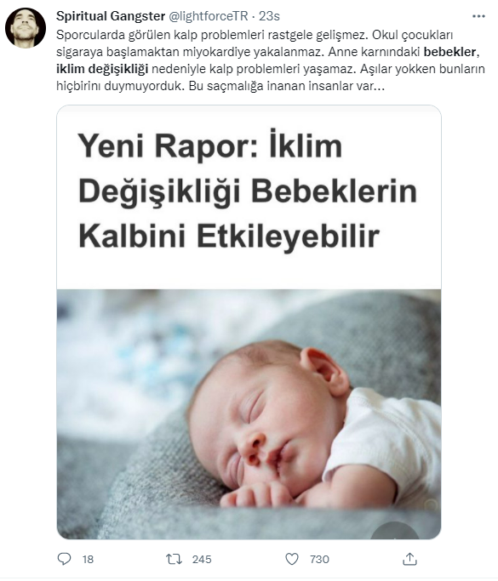Viewport: 498px width, 581px height.
Task: Click the retweet count 245
Action: [202, 559]
